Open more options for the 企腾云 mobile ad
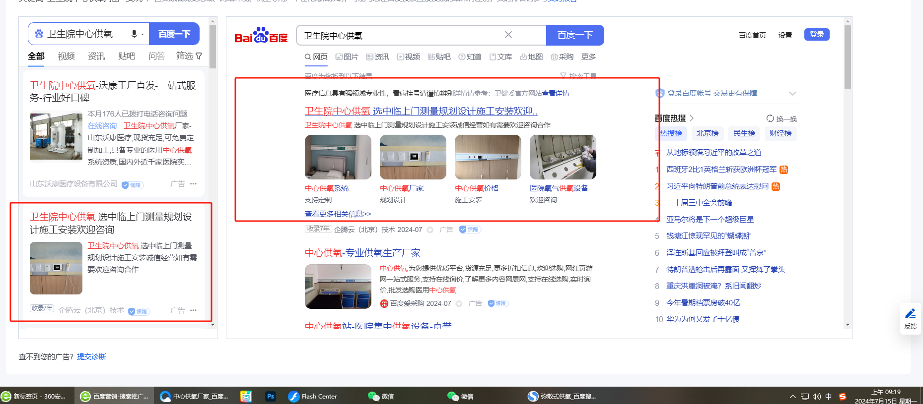The height and width of the screenshot is (404, 923). tap(193, 310)
